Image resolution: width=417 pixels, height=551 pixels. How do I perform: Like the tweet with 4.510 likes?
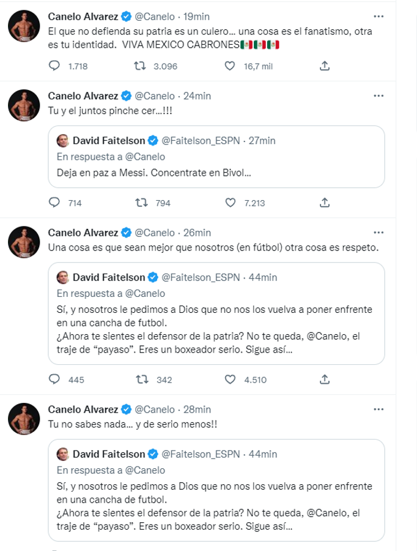pyautogui.click(x=231, y=380)
